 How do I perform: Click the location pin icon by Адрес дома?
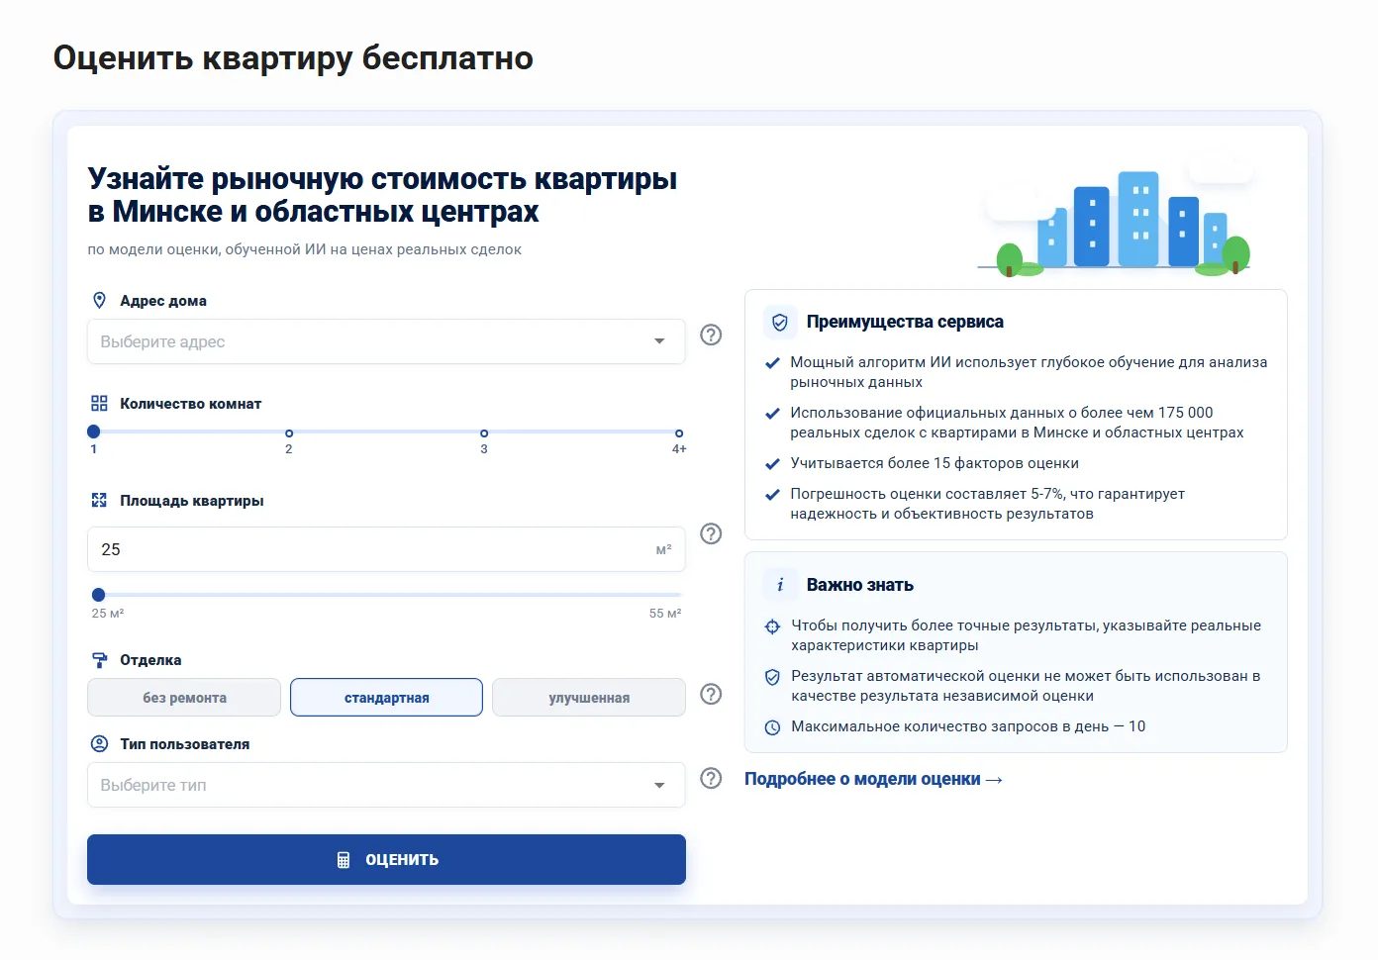[99, 301]
